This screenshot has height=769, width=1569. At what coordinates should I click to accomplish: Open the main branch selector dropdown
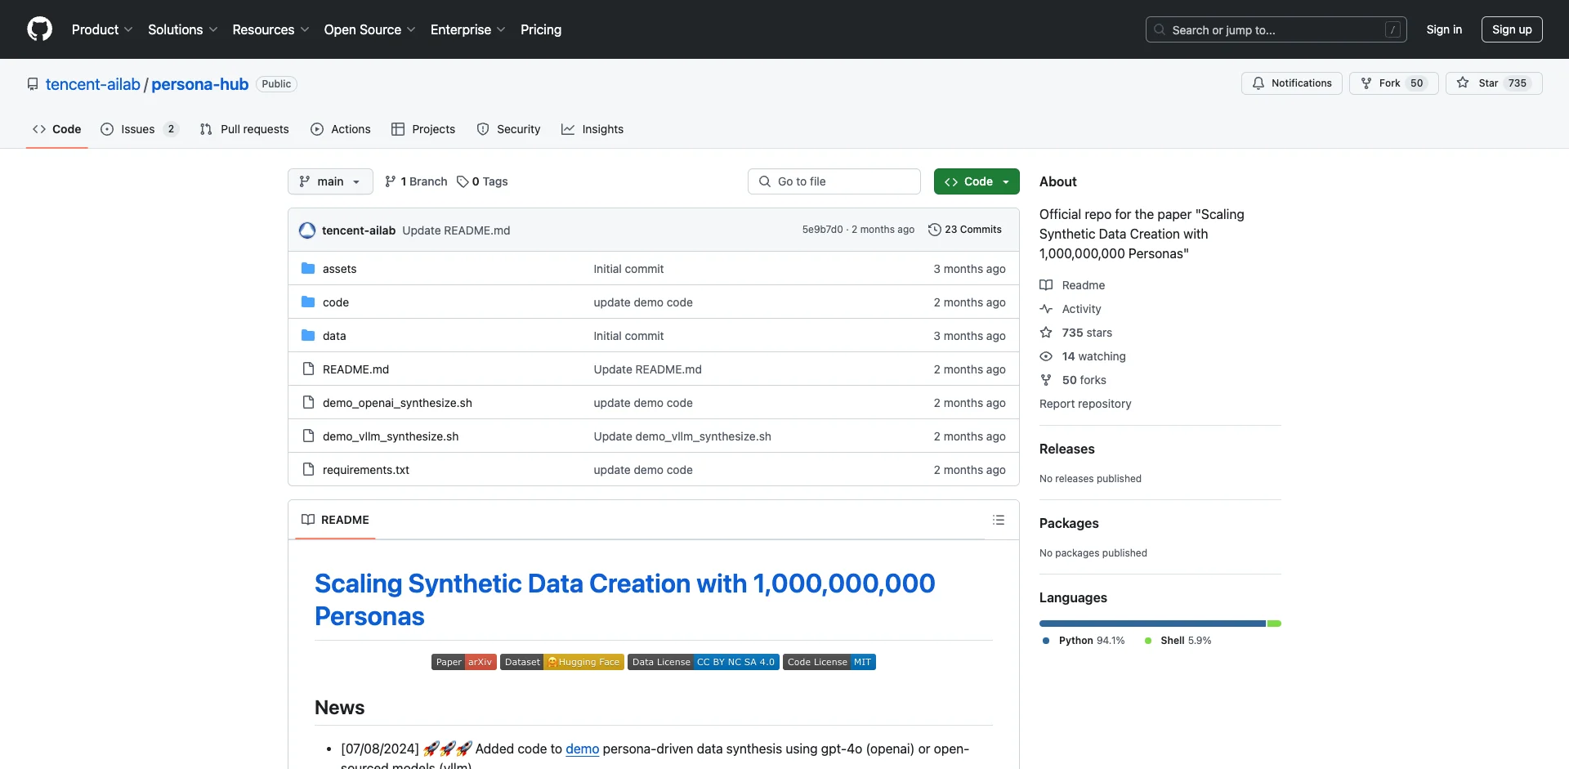pos(330,181)
